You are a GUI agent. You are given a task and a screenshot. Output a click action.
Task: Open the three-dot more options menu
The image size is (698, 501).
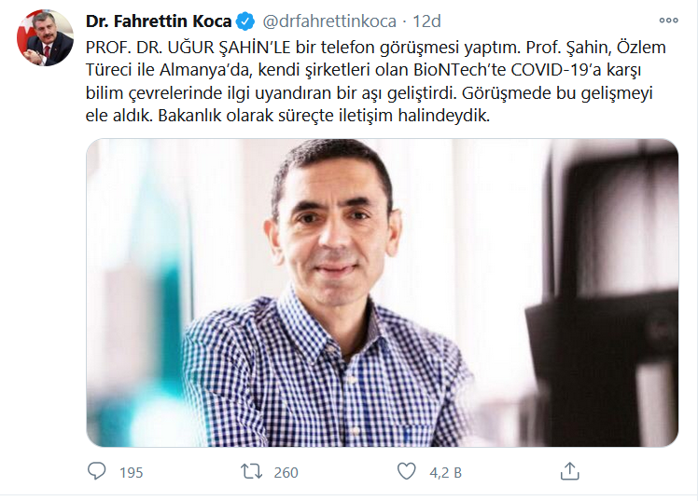[x=668, y=21]
